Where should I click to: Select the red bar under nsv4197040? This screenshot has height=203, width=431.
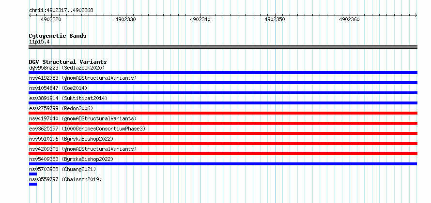pos(223,123)
